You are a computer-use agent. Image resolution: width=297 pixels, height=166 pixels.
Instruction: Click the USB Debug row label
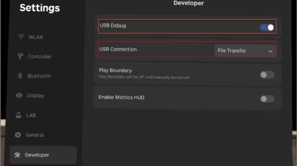pyautogui.click(x=113, y=26)
